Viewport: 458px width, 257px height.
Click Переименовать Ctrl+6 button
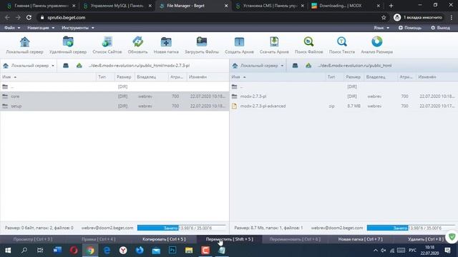[x=295, y=239]
